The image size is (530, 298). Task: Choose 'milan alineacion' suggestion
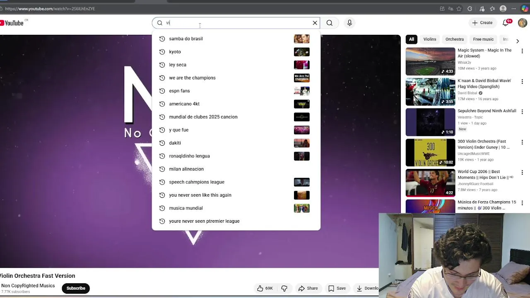click(x=236, y=169)
